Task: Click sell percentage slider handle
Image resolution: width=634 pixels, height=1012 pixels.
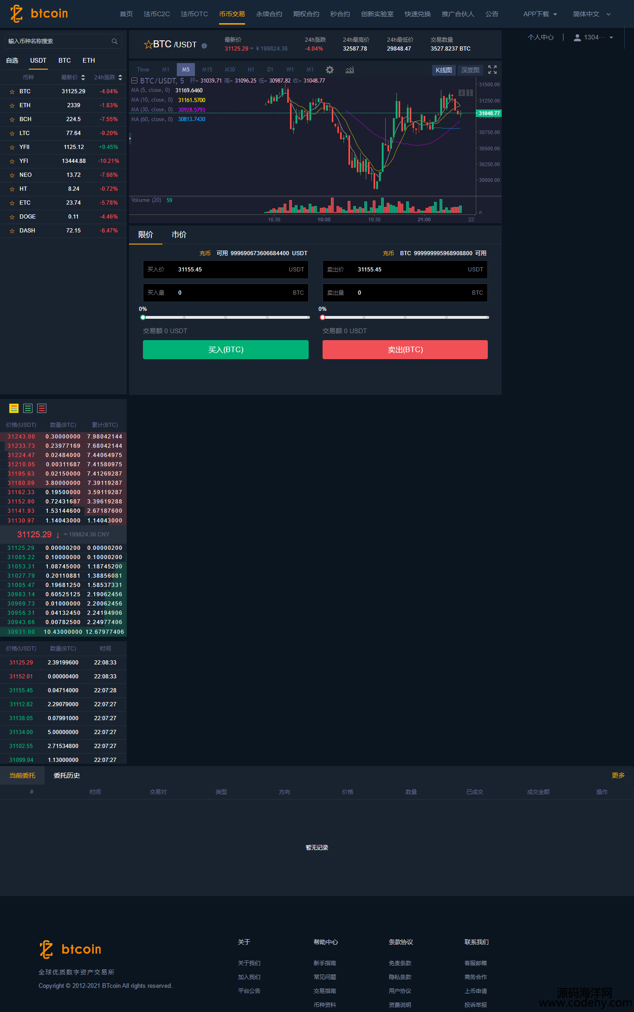Action: point(323,317)
